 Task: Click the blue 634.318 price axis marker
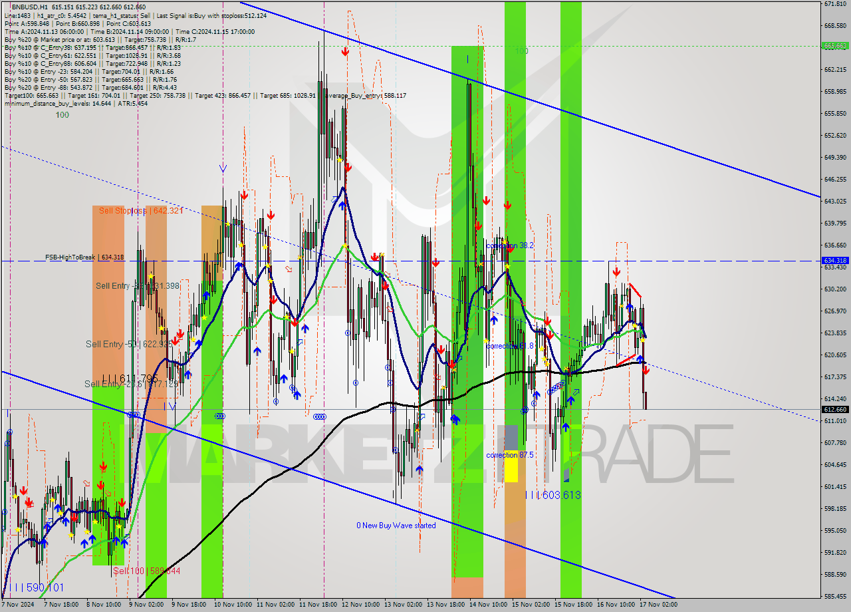click(835, 261)
